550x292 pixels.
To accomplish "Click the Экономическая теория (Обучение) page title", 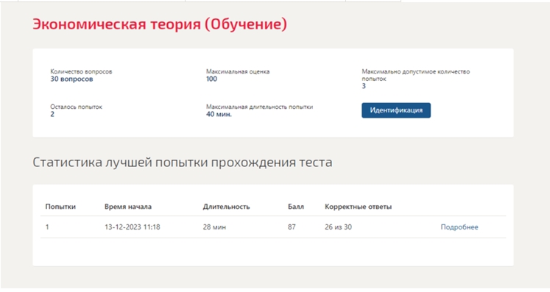I will (x=160, y=24).
